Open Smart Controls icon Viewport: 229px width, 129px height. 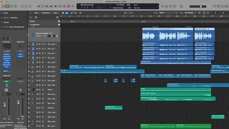coord(22,6)
